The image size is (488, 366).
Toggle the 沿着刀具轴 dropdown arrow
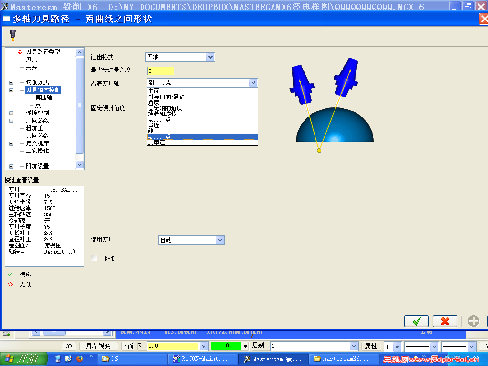pyautogui.click(x=253, y=83)
